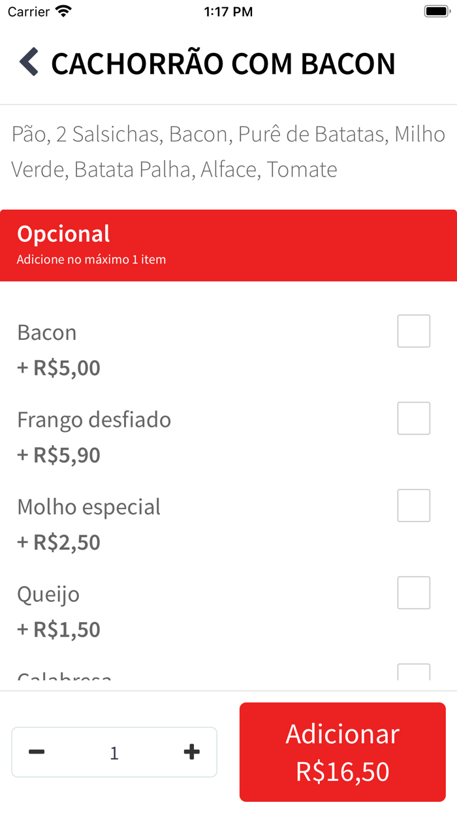This screenshot has height=813, width=457.
Task: Tap the CACHORRÃO COM BACON title
Action: 223,63
